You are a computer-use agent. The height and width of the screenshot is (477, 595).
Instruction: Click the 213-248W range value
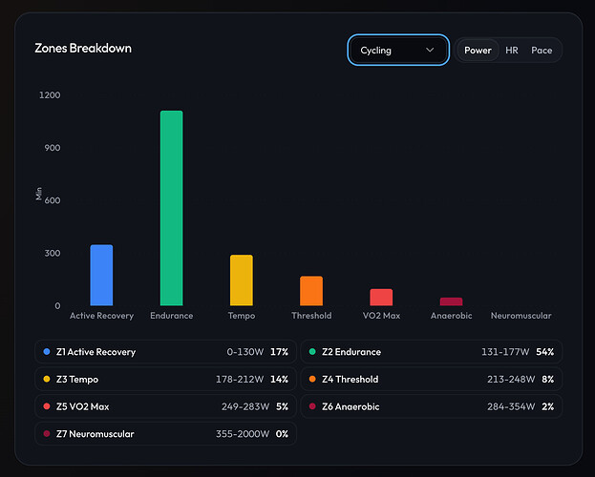(x=511, y=379)
